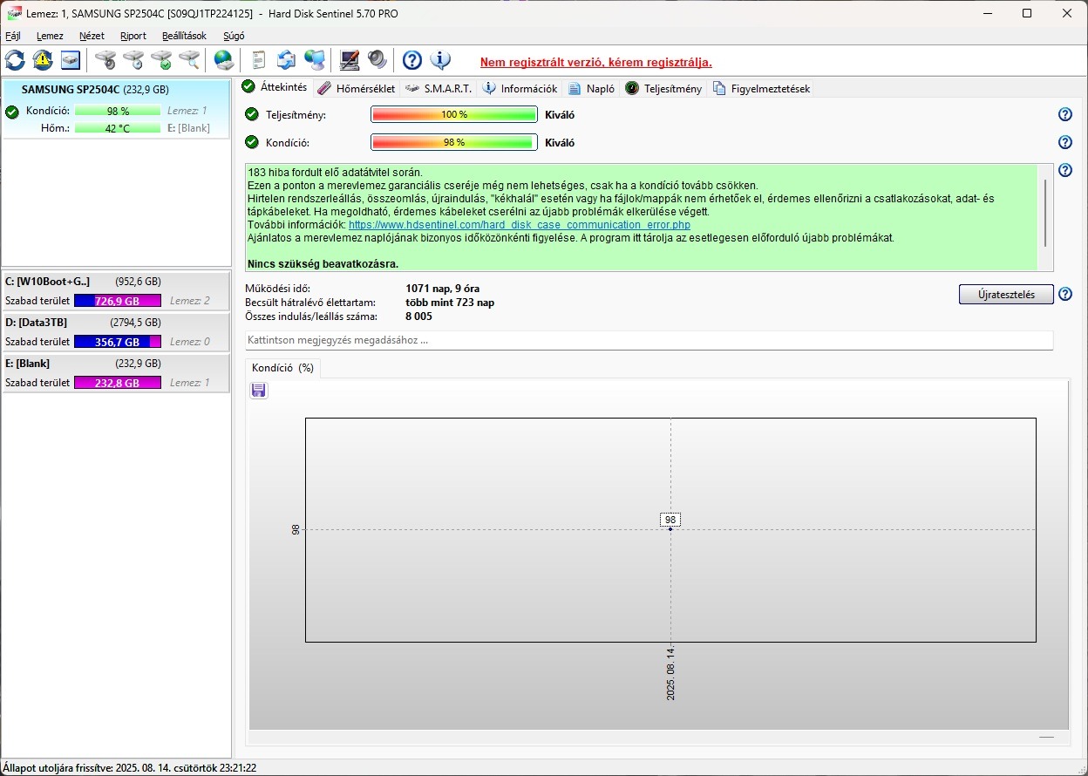Open the Beállítások menu
The image size is (1088, 776).
point(184,36)
